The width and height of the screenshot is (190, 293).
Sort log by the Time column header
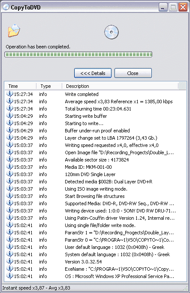(21, 86)
